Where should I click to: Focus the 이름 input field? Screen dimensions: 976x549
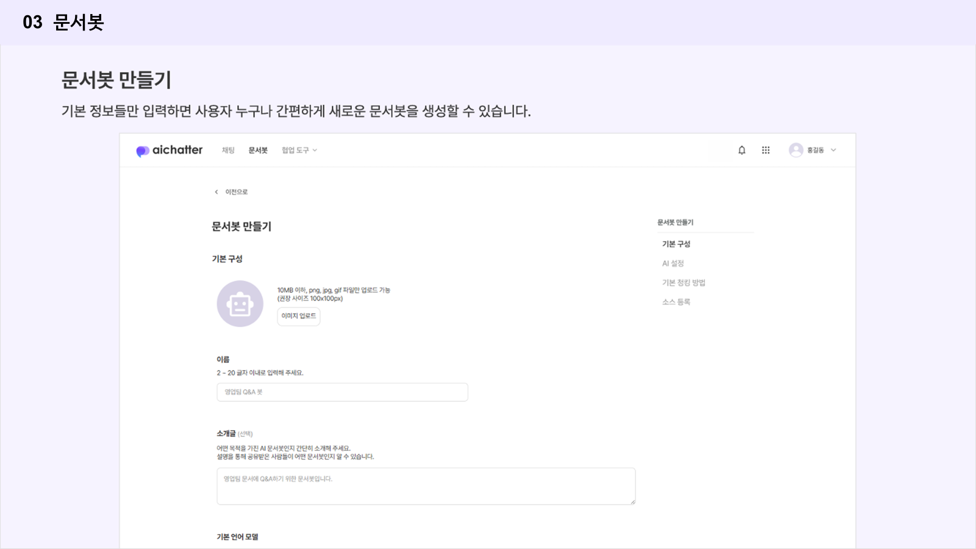click(x=342, y=392)
